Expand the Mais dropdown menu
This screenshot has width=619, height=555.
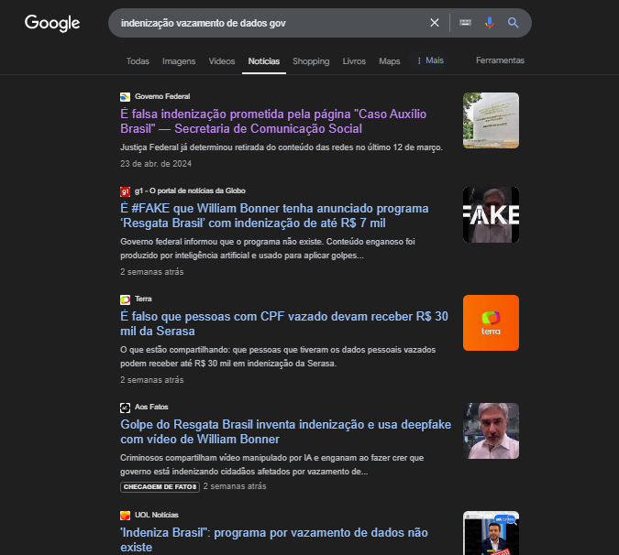[x=430, y=60]
